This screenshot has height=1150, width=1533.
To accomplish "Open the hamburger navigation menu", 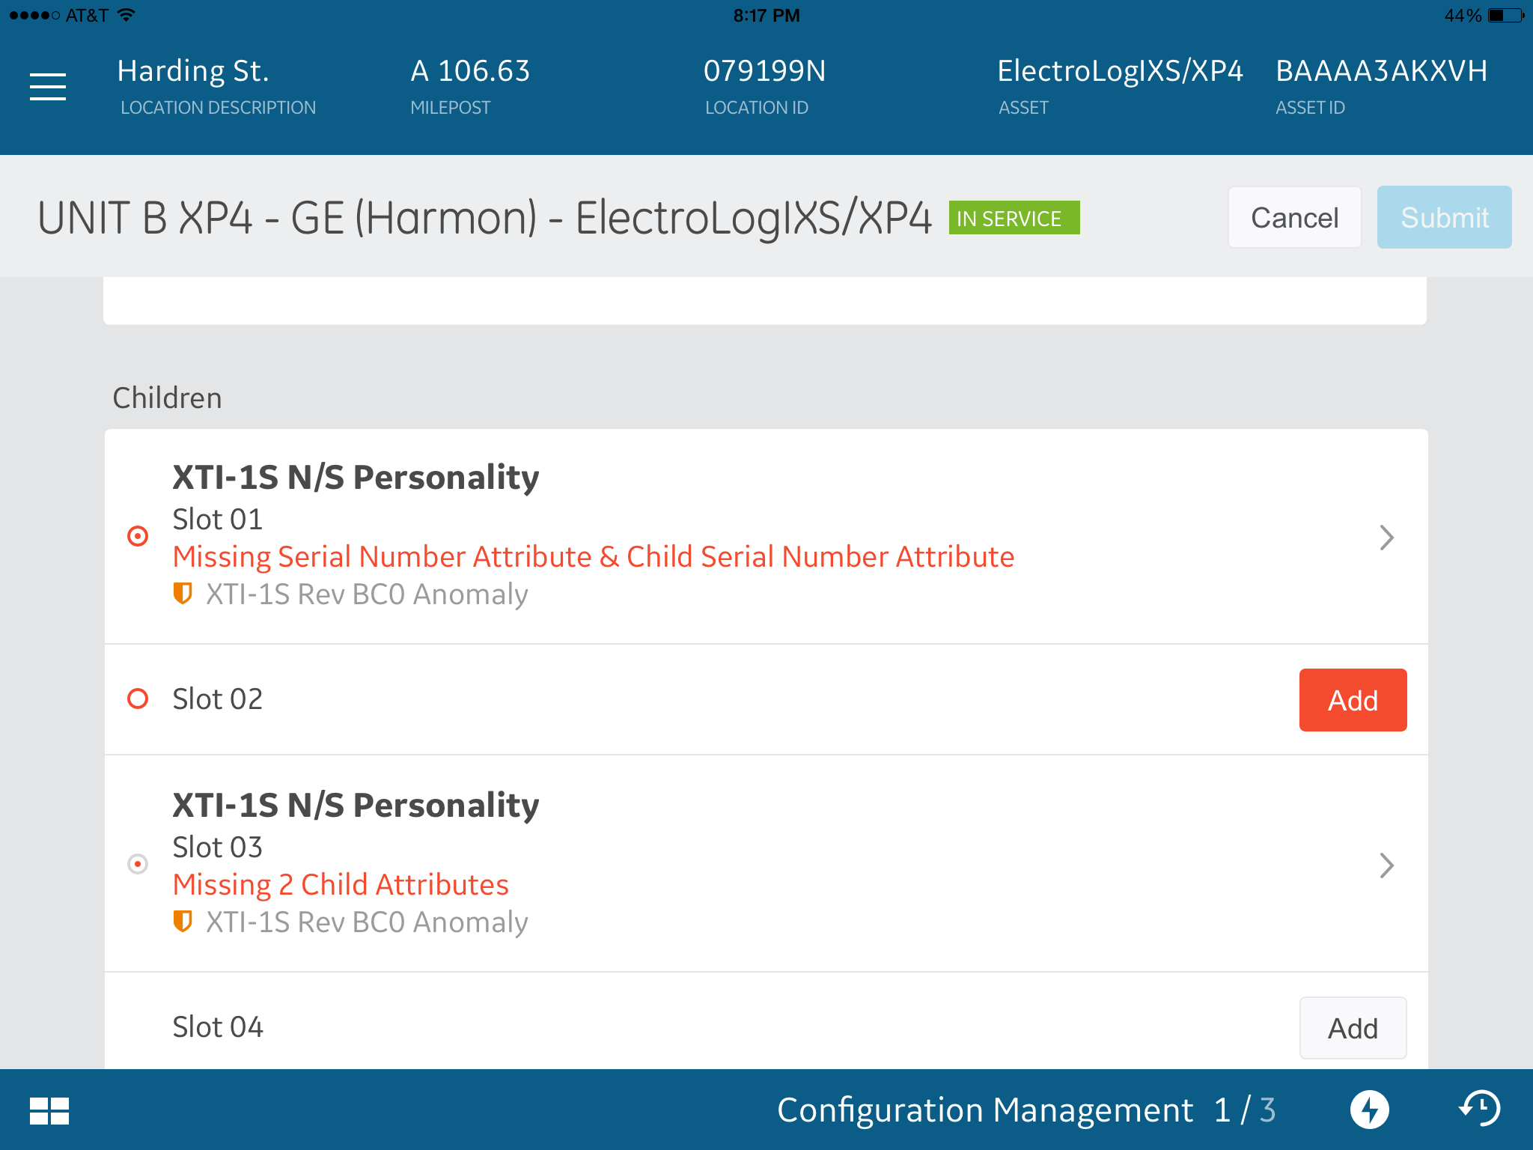I will (x=48, y=87).
